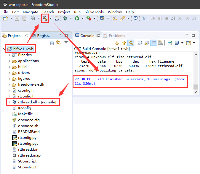This screenshot has height=174, width=200.
Task: Click the Resume debug icon
Action: pyautogui.click(x=153, y=19)
